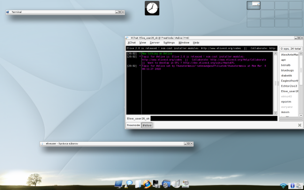The width and height of the screenshot is (304, 190).
Task: Switch to the last desktop in pager bottom row
Action: click(x=295, y=23)
